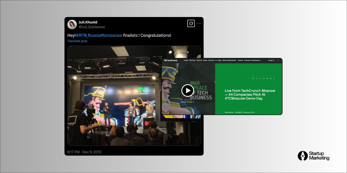Click the article headline Live From TechCrunch Moscow
The height and width of the screenshot is (173, 347).
[x=250, y=95]
